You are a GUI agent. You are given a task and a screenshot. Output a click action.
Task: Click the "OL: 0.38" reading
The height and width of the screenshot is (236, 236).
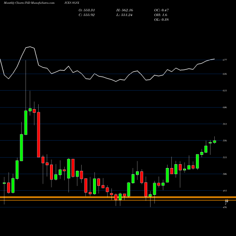click(x=161, y=20)
